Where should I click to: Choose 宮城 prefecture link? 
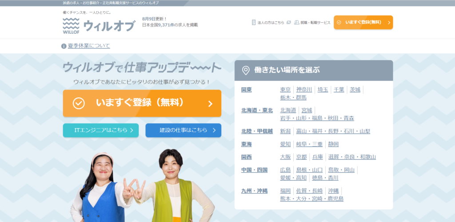(307, 110)
